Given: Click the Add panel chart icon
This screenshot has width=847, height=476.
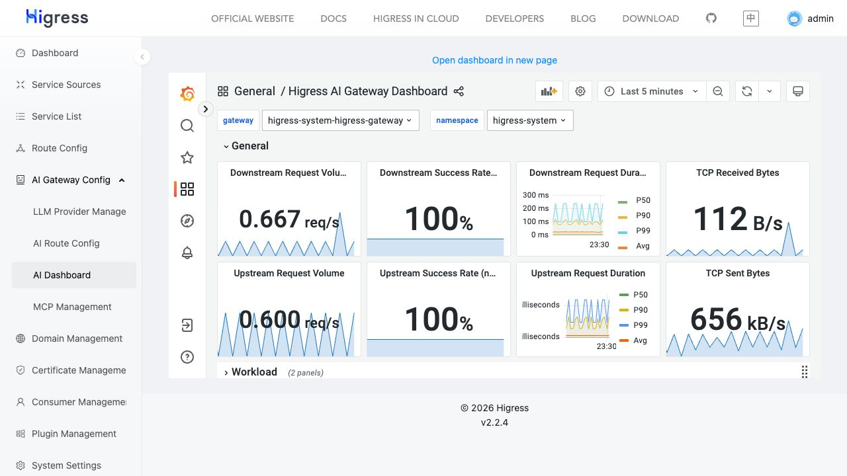Looking at the screenshot, I should (549, 91).
